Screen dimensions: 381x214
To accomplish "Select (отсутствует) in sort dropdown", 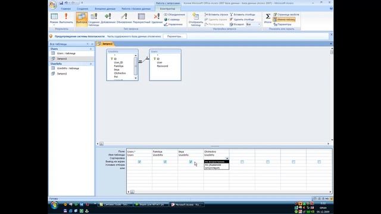I will (216, 168).
